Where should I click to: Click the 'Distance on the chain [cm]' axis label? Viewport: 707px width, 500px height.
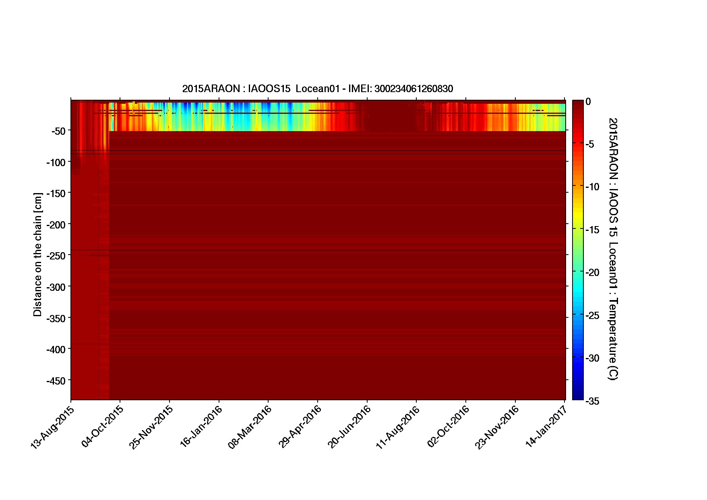tap(37, 254)
